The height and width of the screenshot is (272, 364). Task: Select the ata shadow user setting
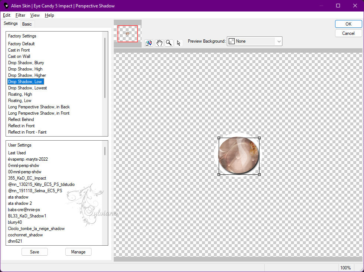click(x=18, y=197)
